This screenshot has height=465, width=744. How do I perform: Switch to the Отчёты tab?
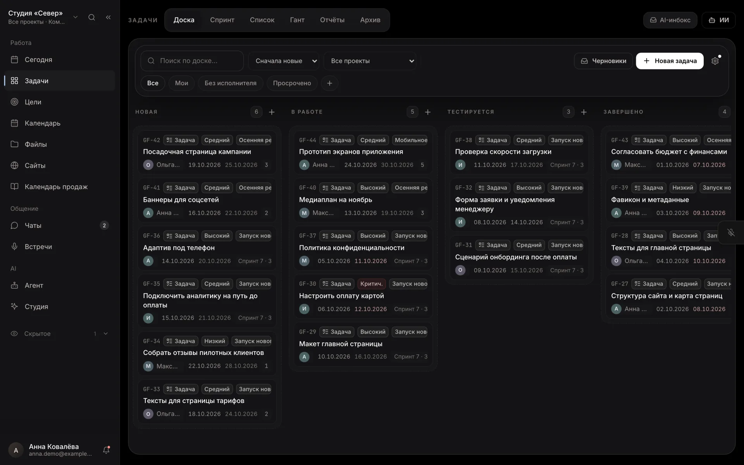(332, 20)
